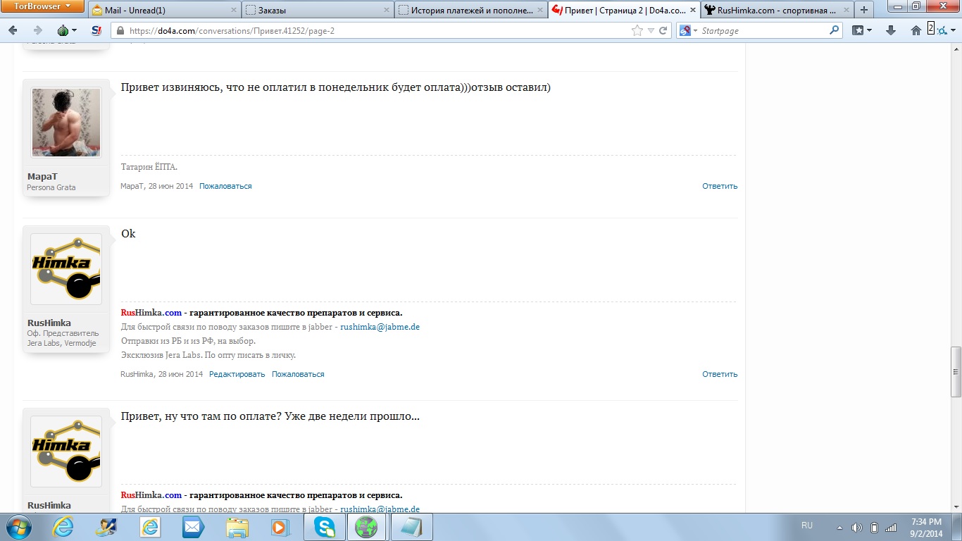Expand the URL history dropdown arrow
The image size is (962, 541).
[651, 30]
